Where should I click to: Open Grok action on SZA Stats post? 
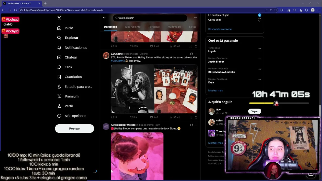(191, 54)
